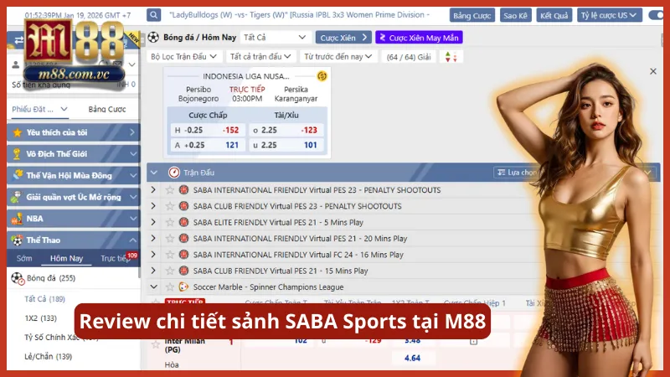This screenshot has width=670, height=377.
Task: Select 1X2 (133) bet type
Action: (40, 318)
